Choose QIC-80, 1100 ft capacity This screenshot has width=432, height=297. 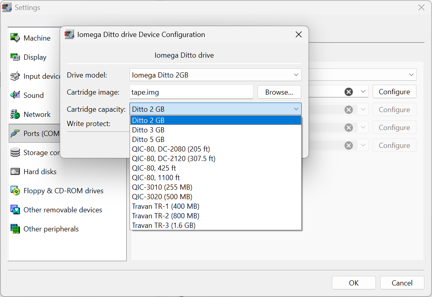click(x=216, y=178)
